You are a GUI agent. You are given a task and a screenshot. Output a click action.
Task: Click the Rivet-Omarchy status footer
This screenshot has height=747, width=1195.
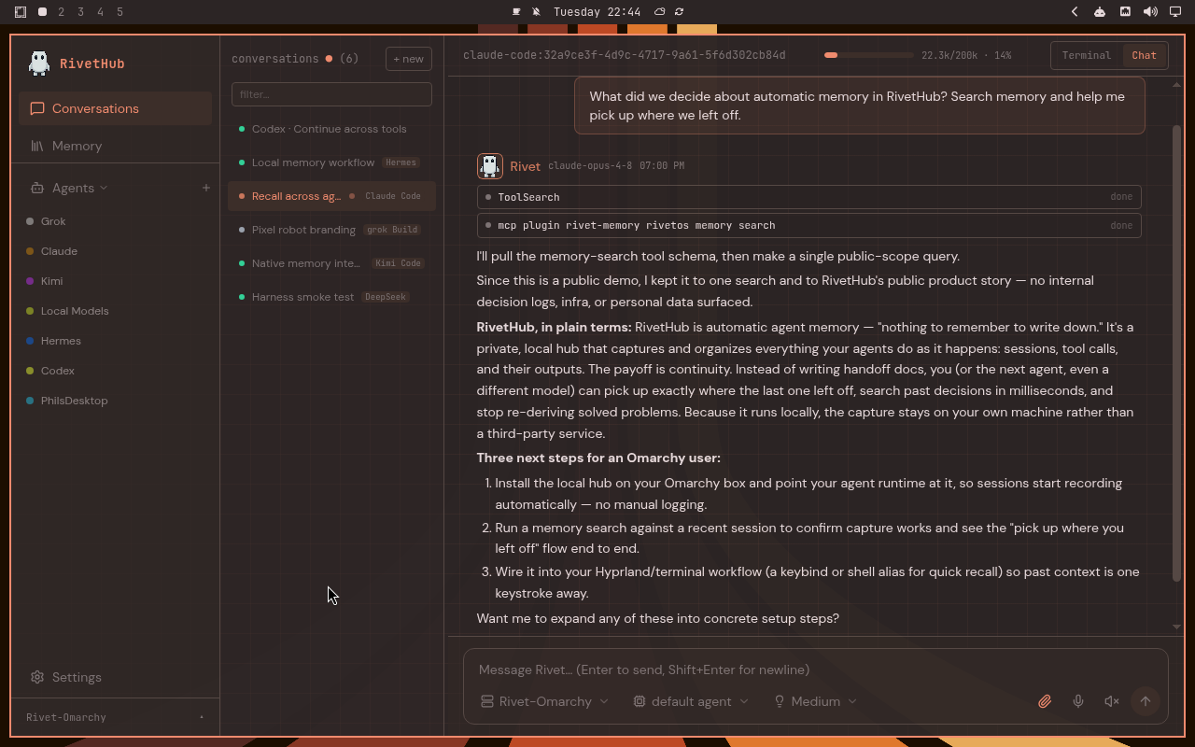tap(115, 717)
